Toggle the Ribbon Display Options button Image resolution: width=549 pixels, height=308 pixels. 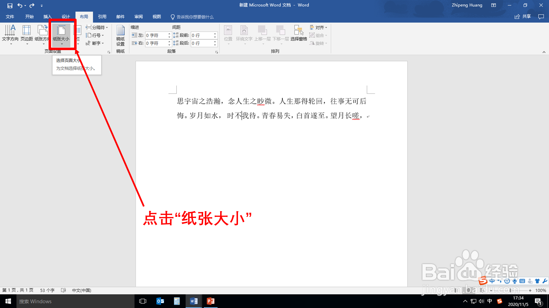(494, 5)
